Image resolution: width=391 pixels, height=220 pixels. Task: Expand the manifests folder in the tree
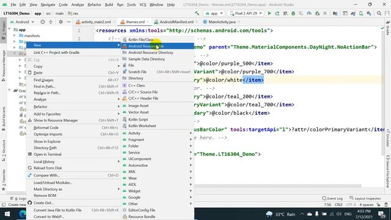15,35
